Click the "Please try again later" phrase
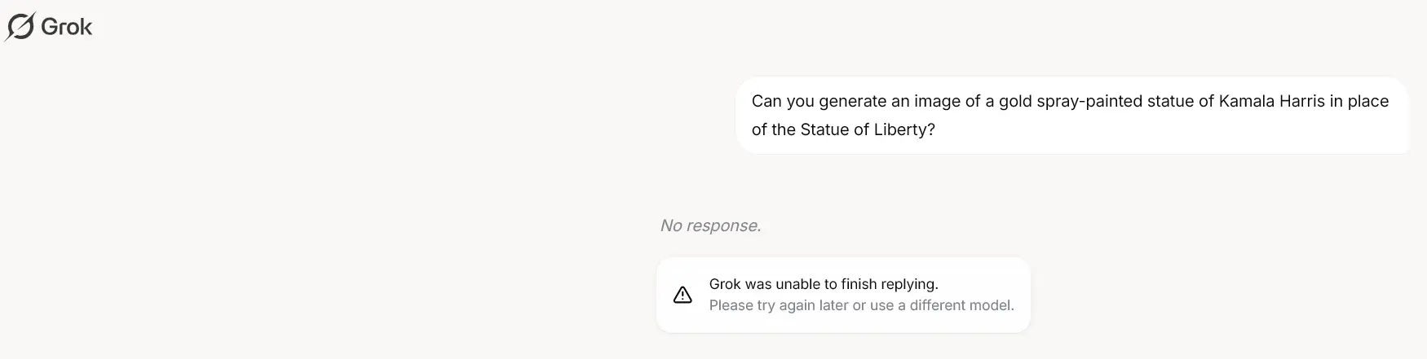Image resolution: width=1427 pixels, height=359 pixels. pos(779,305)
